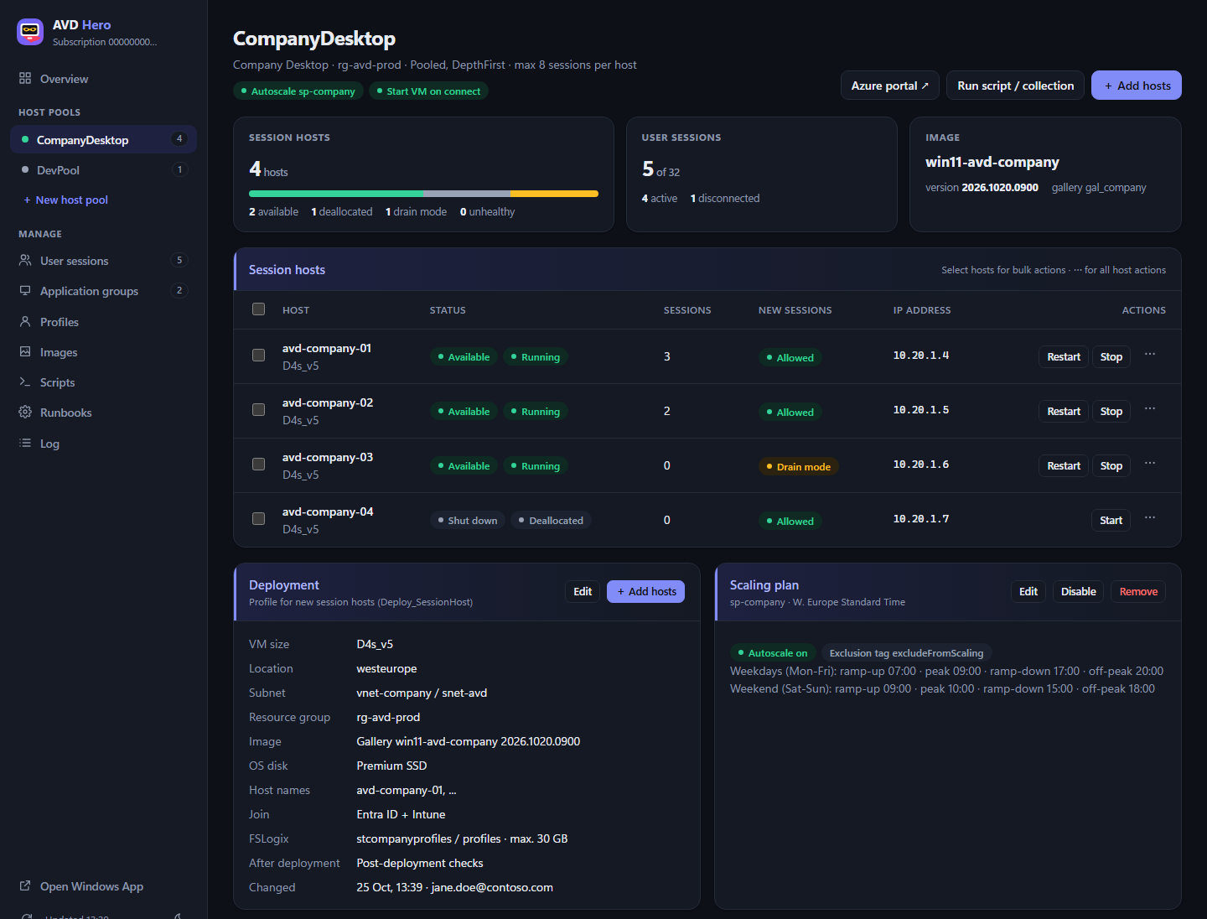The width and height of the screenshot is (1207, 919).
Task: Click the HOST column header
Action: tap(296, 310)
